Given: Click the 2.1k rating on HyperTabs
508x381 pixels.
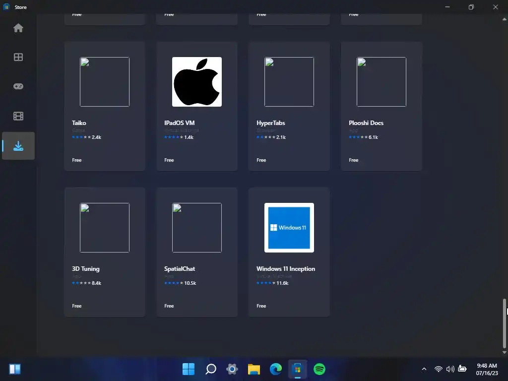Looking at the screenshot, I should coord(281,137).
